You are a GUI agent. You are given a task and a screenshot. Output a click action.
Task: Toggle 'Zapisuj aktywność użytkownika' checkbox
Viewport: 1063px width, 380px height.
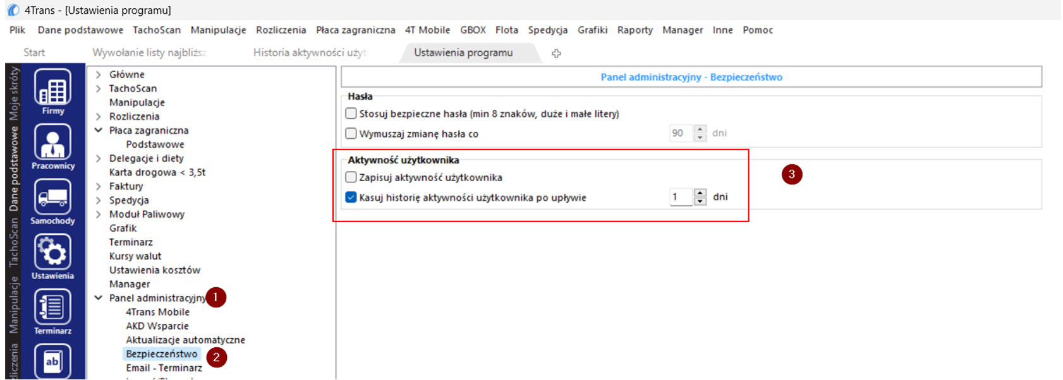pos(351,177)
